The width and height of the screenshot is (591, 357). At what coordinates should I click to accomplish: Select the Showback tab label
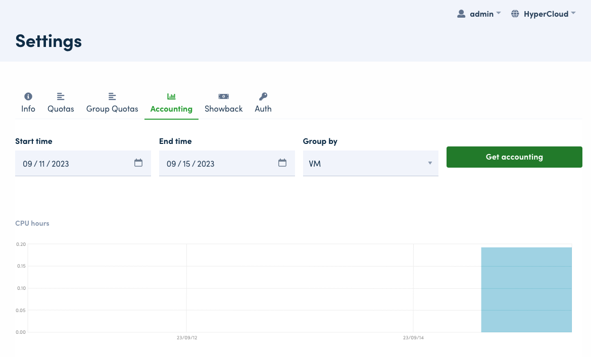coord(223,109)
